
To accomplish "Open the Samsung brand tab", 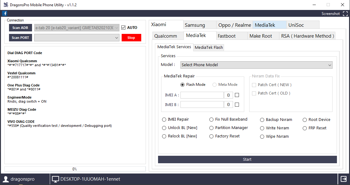I will pyautogui.click(x=200, y=25).
